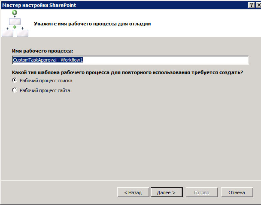Click the top box of workflow diagram icon
Image resolution: width=261 pixels, height=205 pixels.
[15, 22]
